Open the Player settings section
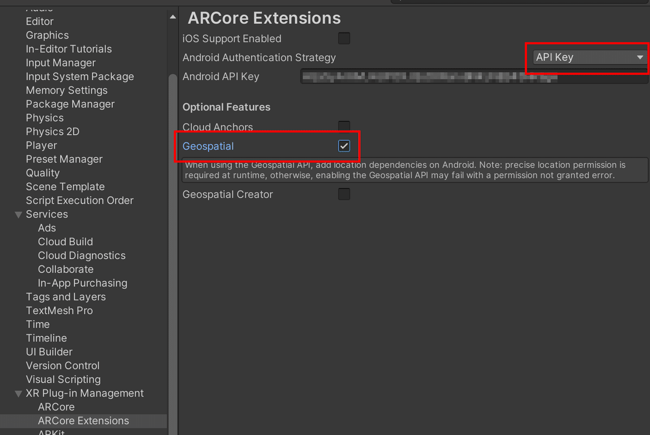 coord(41,145)
